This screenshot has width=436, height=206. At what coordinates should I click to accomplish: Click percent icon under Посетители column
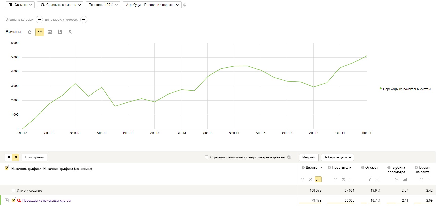coord(344,179)
